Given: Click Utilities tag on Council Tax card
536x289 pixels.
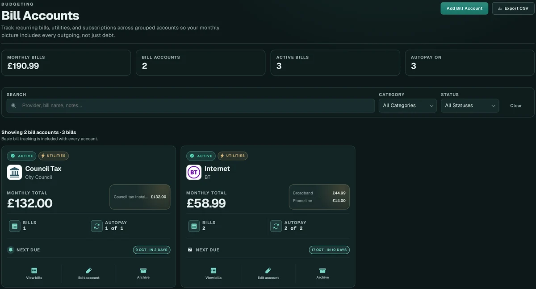Looking at the screenshot, I should (x=54, y=156).
